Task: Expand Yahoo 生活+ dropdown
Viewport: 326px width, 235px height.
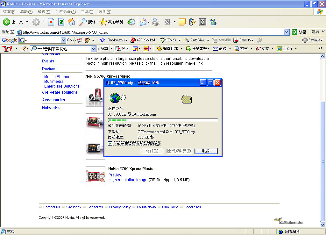Action: [296, 49]
